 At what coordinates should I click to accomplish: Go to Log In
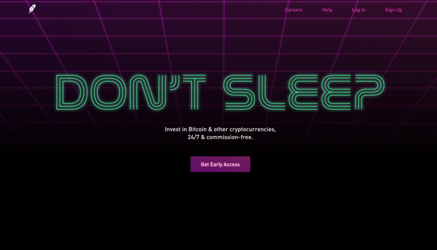tap(359, 10)
